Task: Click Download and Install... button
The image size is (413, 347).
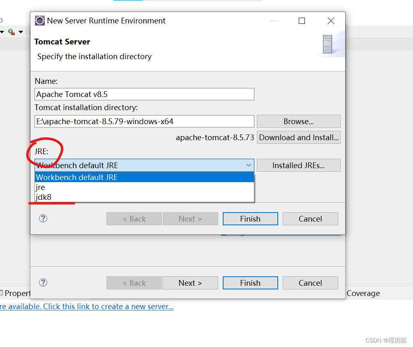Action: pos(298,138)
